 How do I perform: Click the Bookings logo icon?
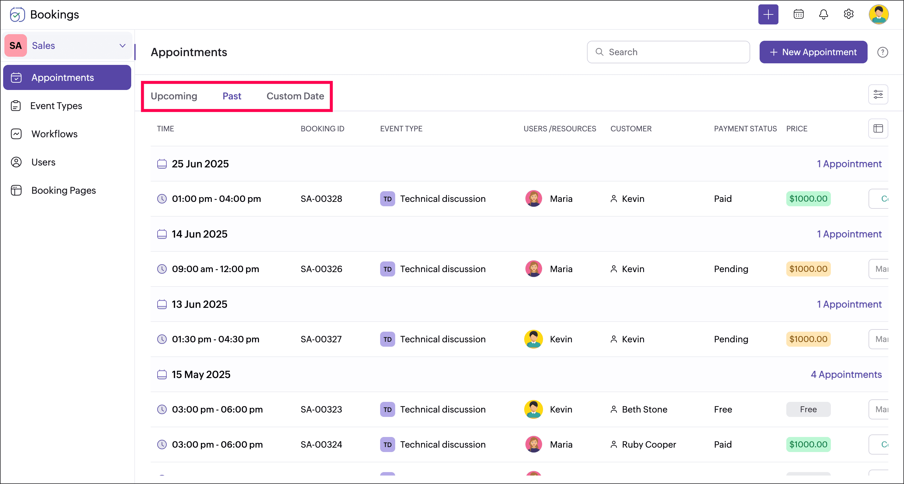(x=17, y=14)
